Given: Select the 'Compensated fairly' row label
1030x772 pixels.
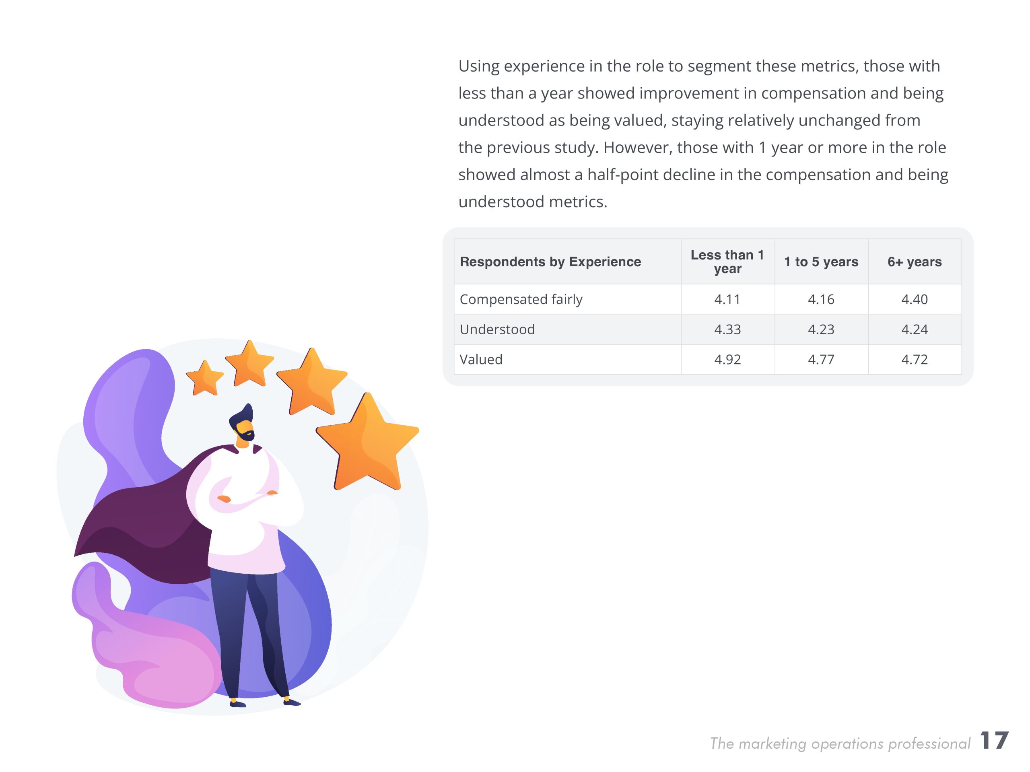Looking at the screenshot, I should pos(521,299).
